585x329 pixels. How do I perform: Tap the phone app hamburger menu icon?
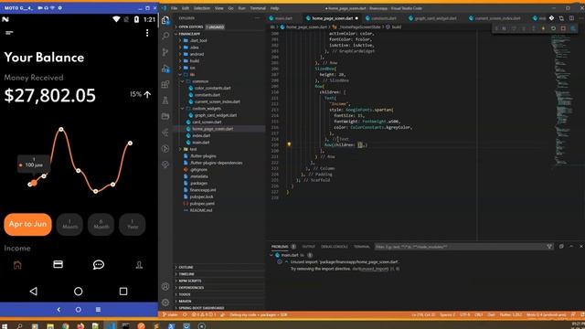pos(9,33)
